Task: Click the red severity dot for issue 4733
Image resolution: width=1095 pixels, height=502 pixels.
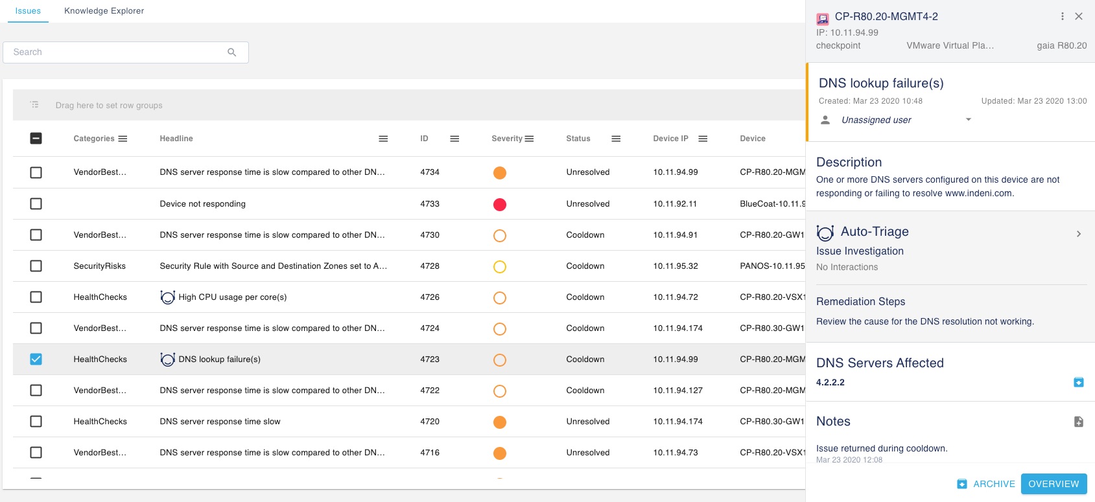Action: click(x=500, y=205)
